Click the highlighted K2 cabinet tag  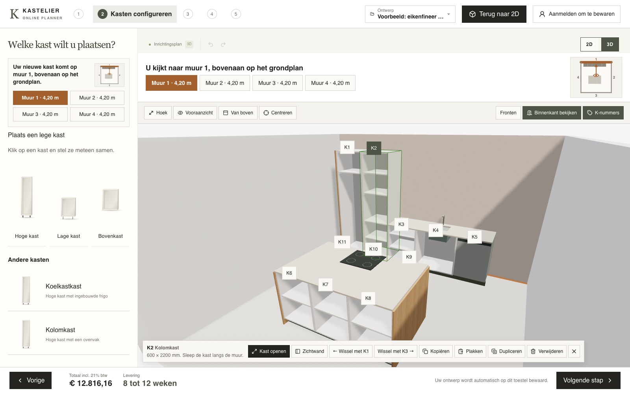tap(374, 148)
